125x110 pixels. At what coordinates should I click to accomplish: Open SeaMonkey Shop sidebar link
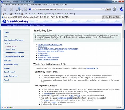(11, 64)
